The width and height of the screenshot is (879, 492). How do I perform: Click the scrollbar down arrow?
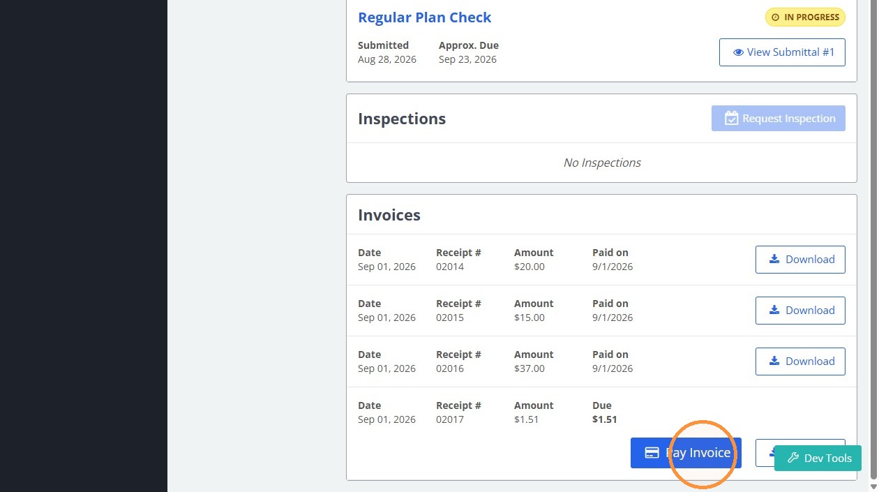[873, 486]
